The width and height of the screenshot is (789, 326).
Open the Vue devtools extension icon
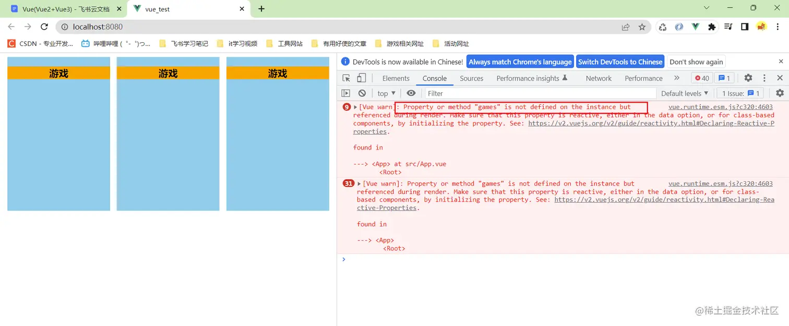pyautogui.click(x=695, y=27)
